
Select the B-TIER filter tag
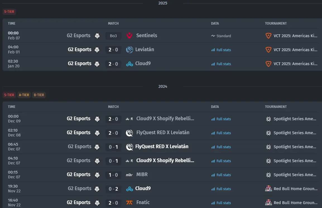point(39,95)
